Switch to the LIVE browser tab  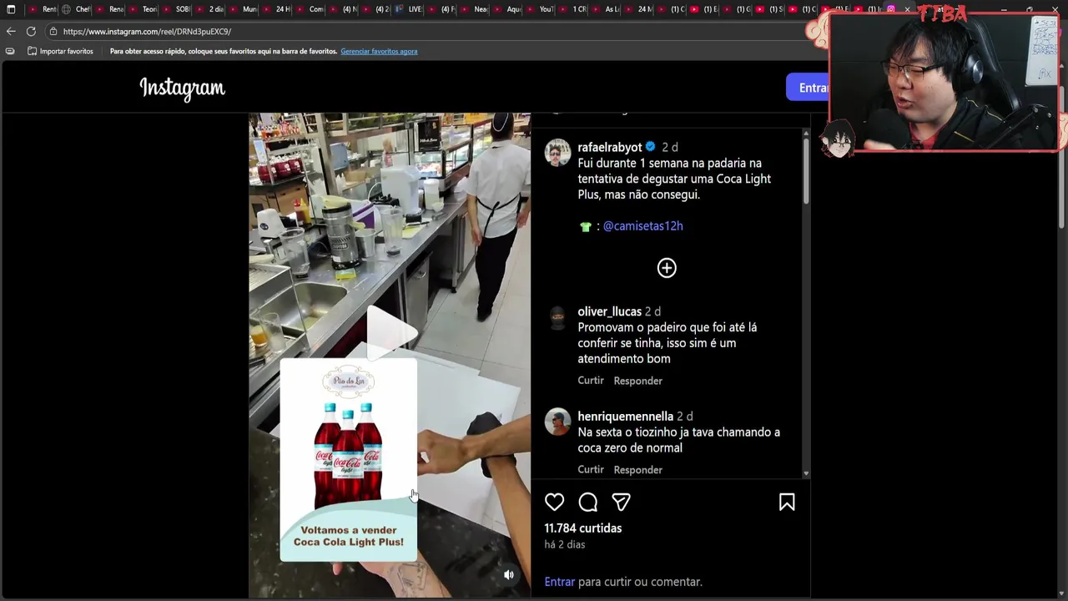(409, 9)
